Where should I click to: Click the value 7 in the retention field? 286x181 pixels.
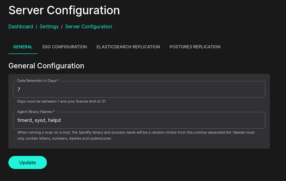pyautogui.click(x=19, y=90)
